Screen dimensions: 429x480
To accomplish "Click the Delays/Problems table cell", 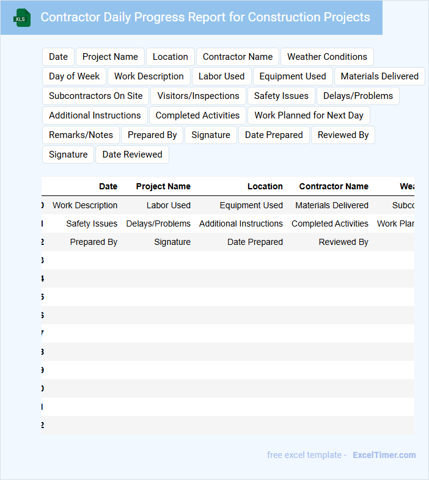I will [158, 224].
